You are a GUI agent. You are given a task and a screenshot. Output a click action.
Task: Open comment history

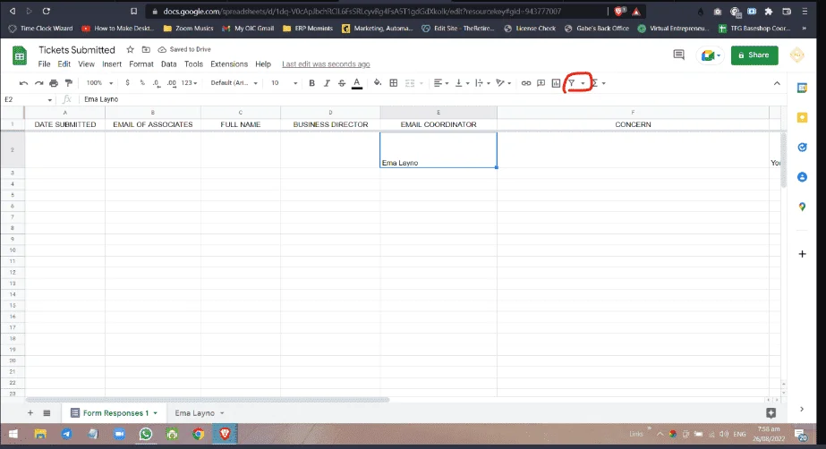(x=678, y=55)
